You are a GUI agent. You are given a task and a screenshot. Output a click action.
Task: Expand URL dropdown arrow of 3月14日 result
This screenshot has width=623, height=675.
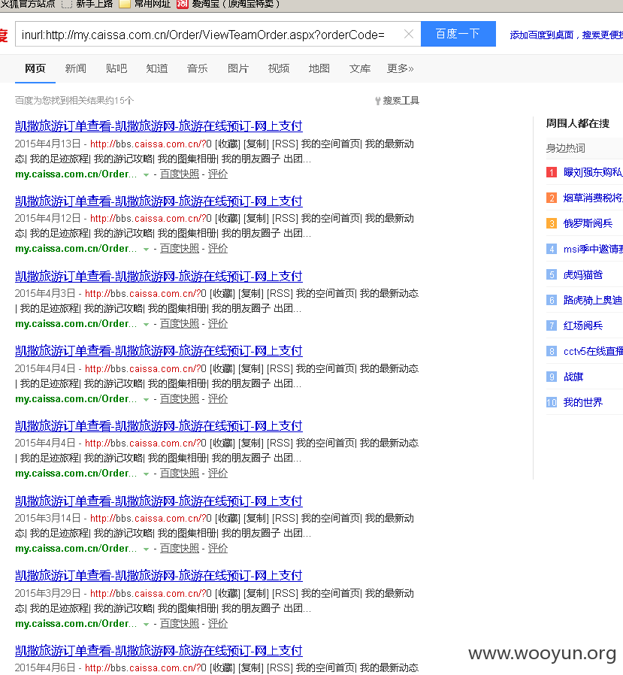[146, 549]
